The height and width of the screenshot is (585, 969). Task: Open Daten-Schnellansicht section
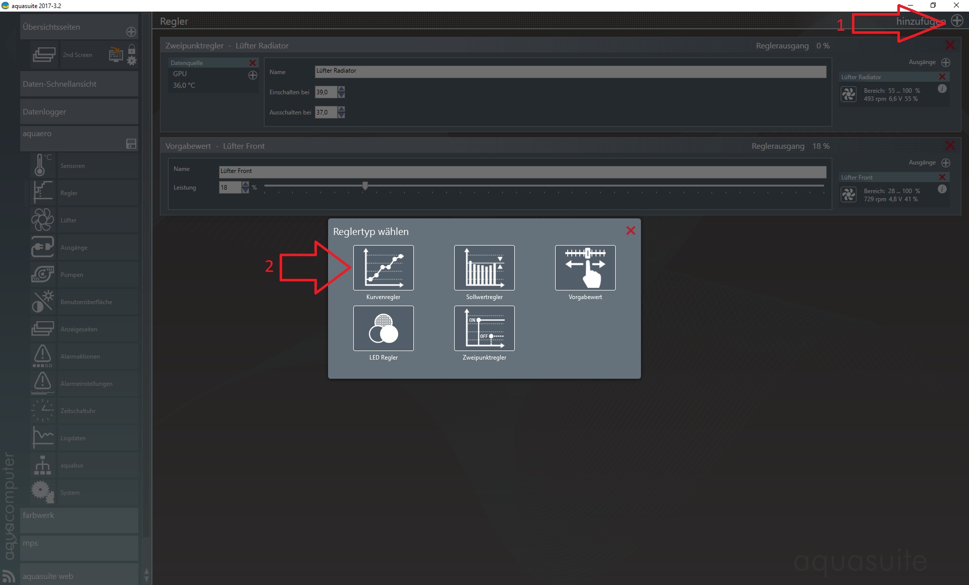[x=79, y=84]
